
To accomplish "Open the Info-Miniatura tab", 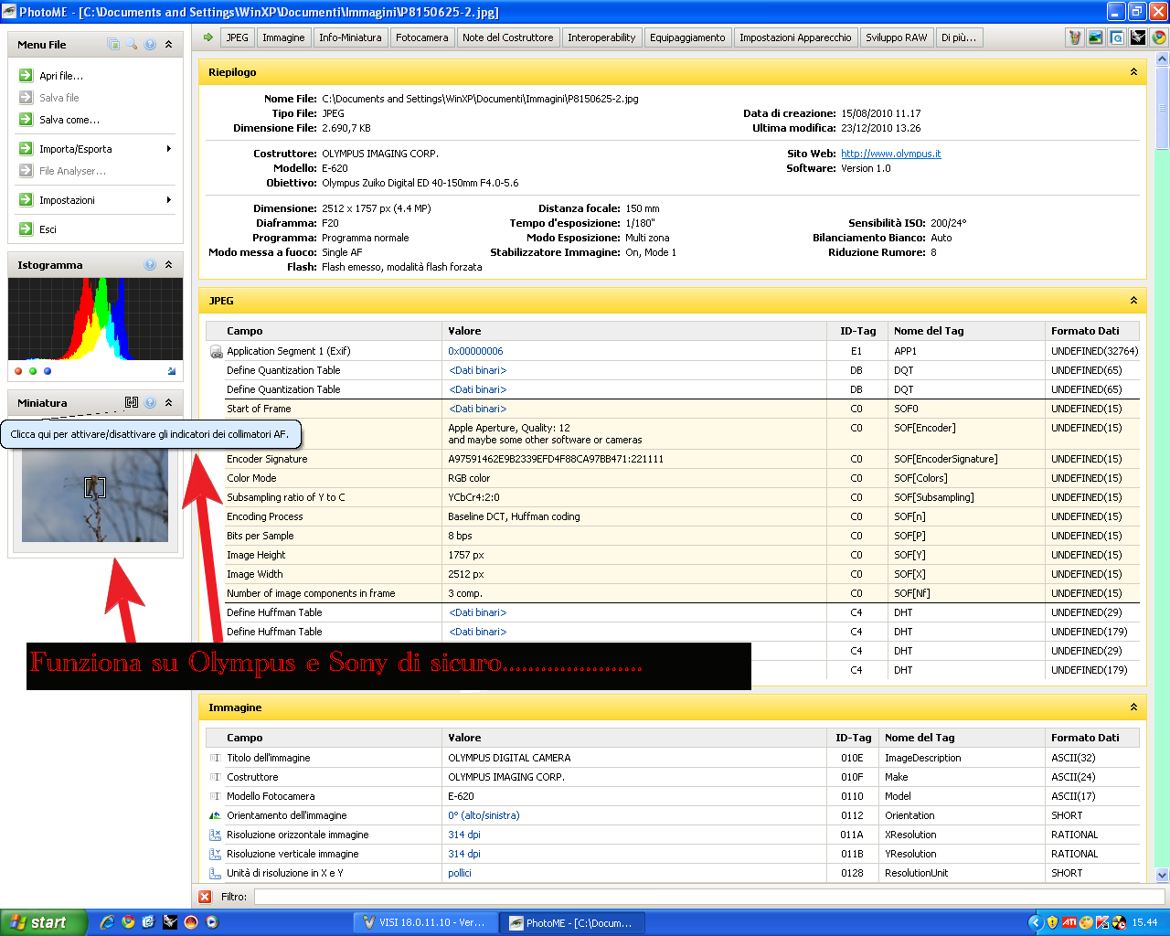I will point(350,37).
